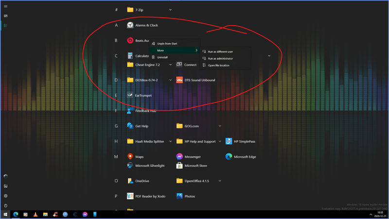Expand the Start sidebar hamburger menu
This screenshot has width=389, height=219.
pos(5,6)
